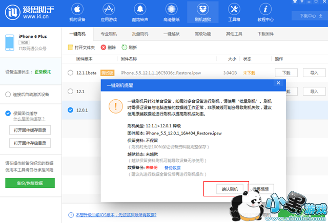Click the iPhone 6 Plus device icon

point(10,42)
